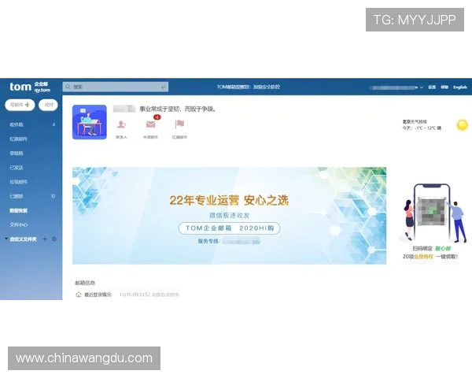Add a custom folder with plus icon

[45, 239]
